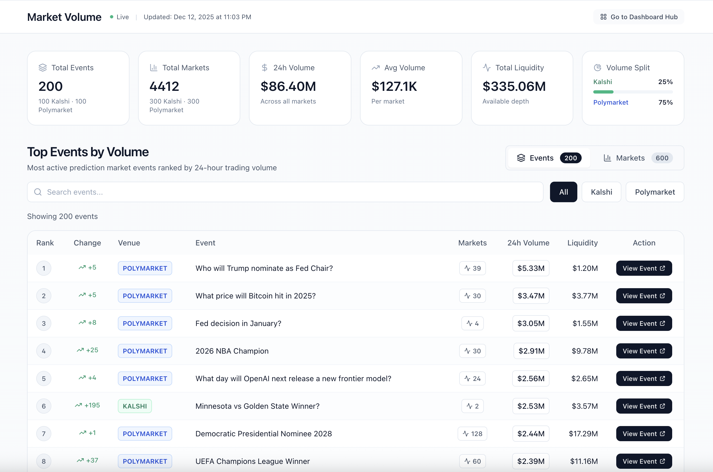This screenshot has height=472, width=713.
Task: Switch to the Markets 600 tab
Action: (x=637, y=158)
